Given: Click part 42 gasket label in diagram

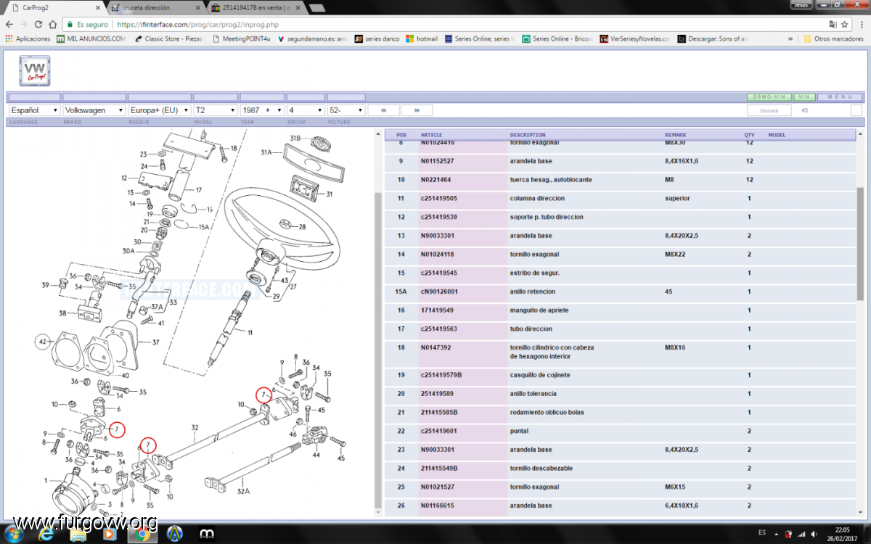Looking at the screenshot, I should 43,341.
